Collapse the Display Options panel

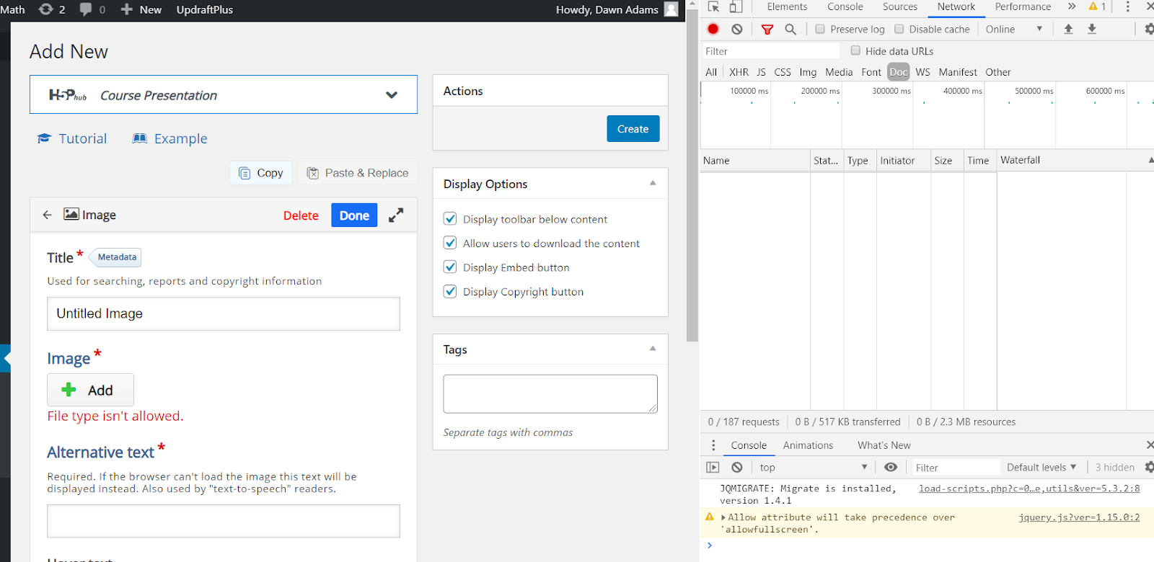(x=653, y=183)
